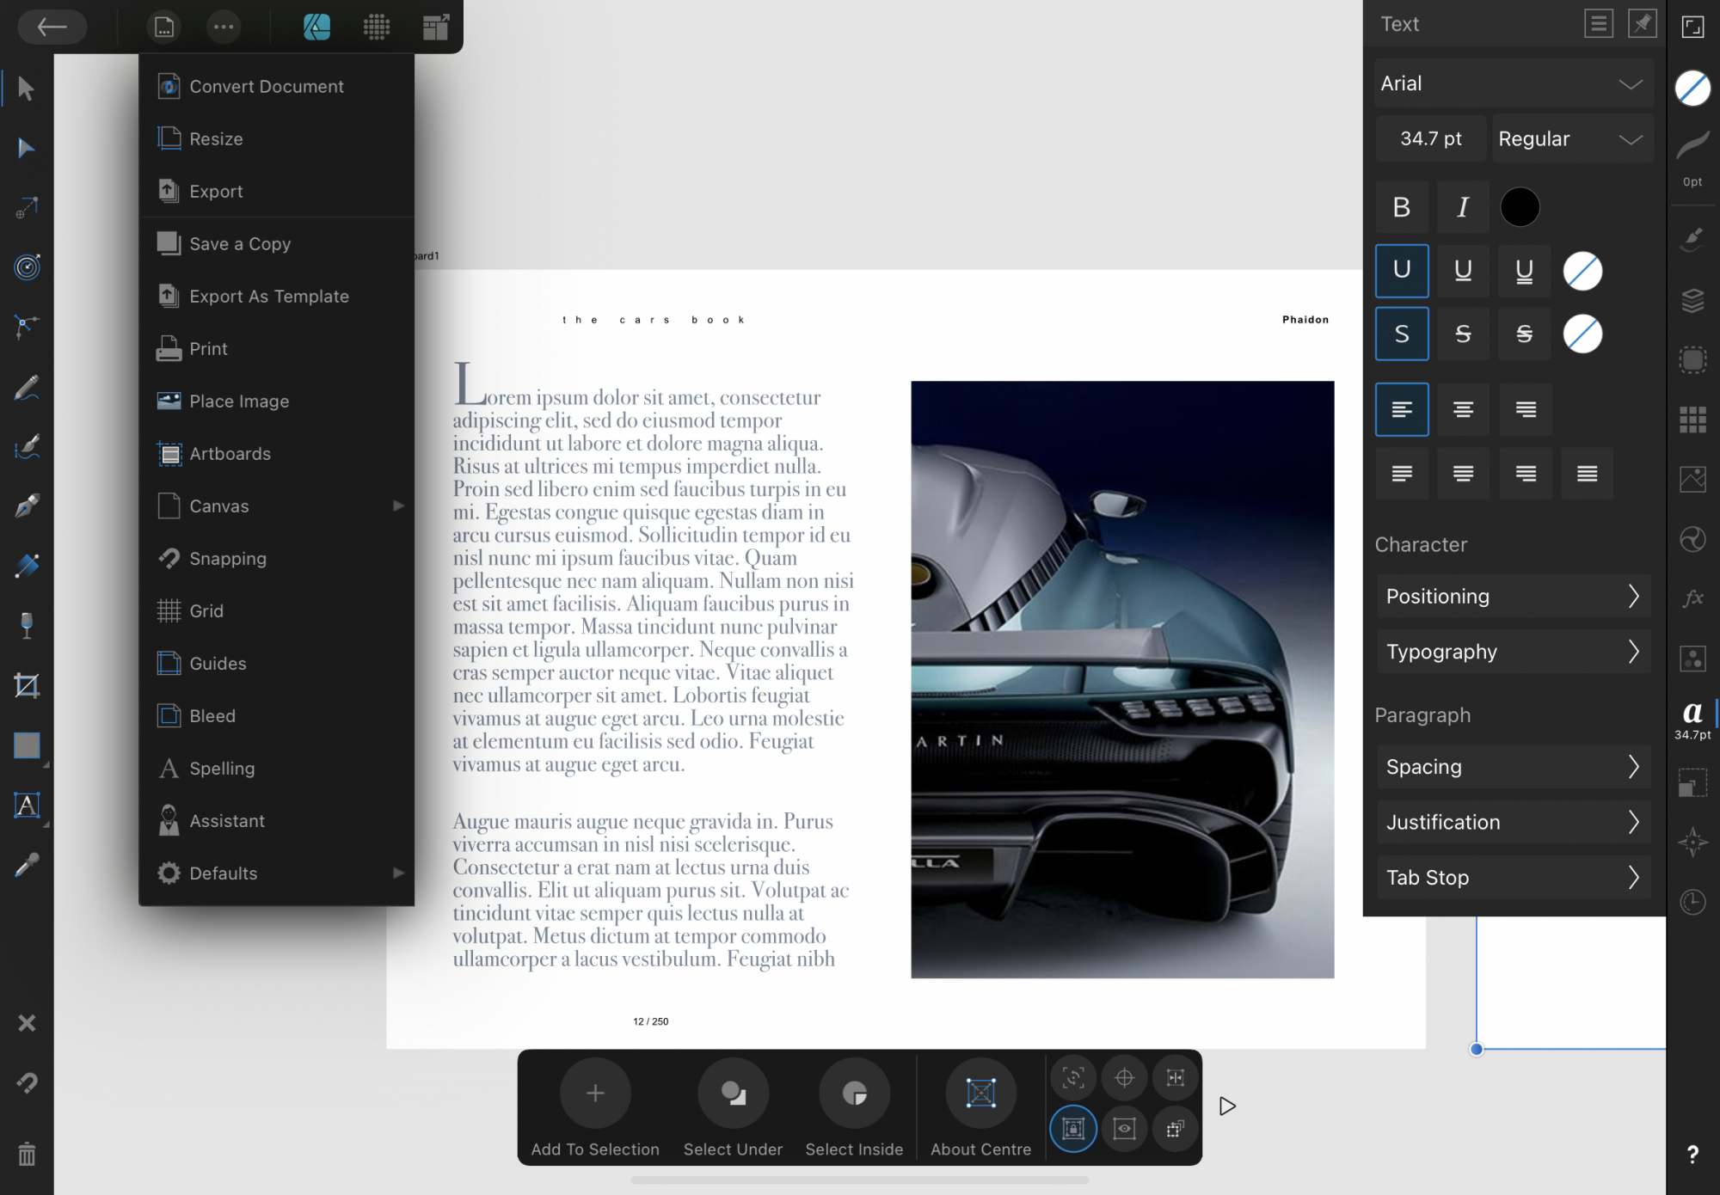This screenshot has height=1195, width=1720.
Task: Click the black text colour swatch
Action: point(1520,207)
